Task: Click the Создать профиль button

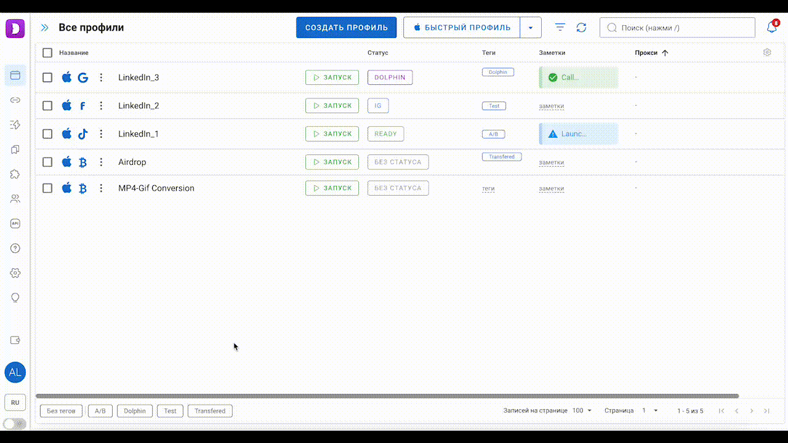Action: tap(347, 28)
